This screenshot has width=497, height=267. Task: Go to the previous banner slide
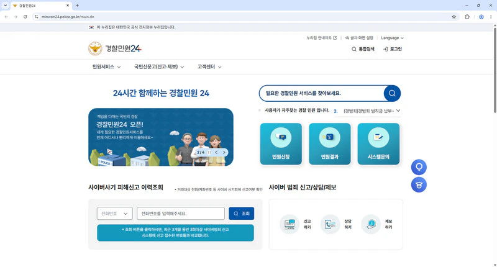point(216,152)
